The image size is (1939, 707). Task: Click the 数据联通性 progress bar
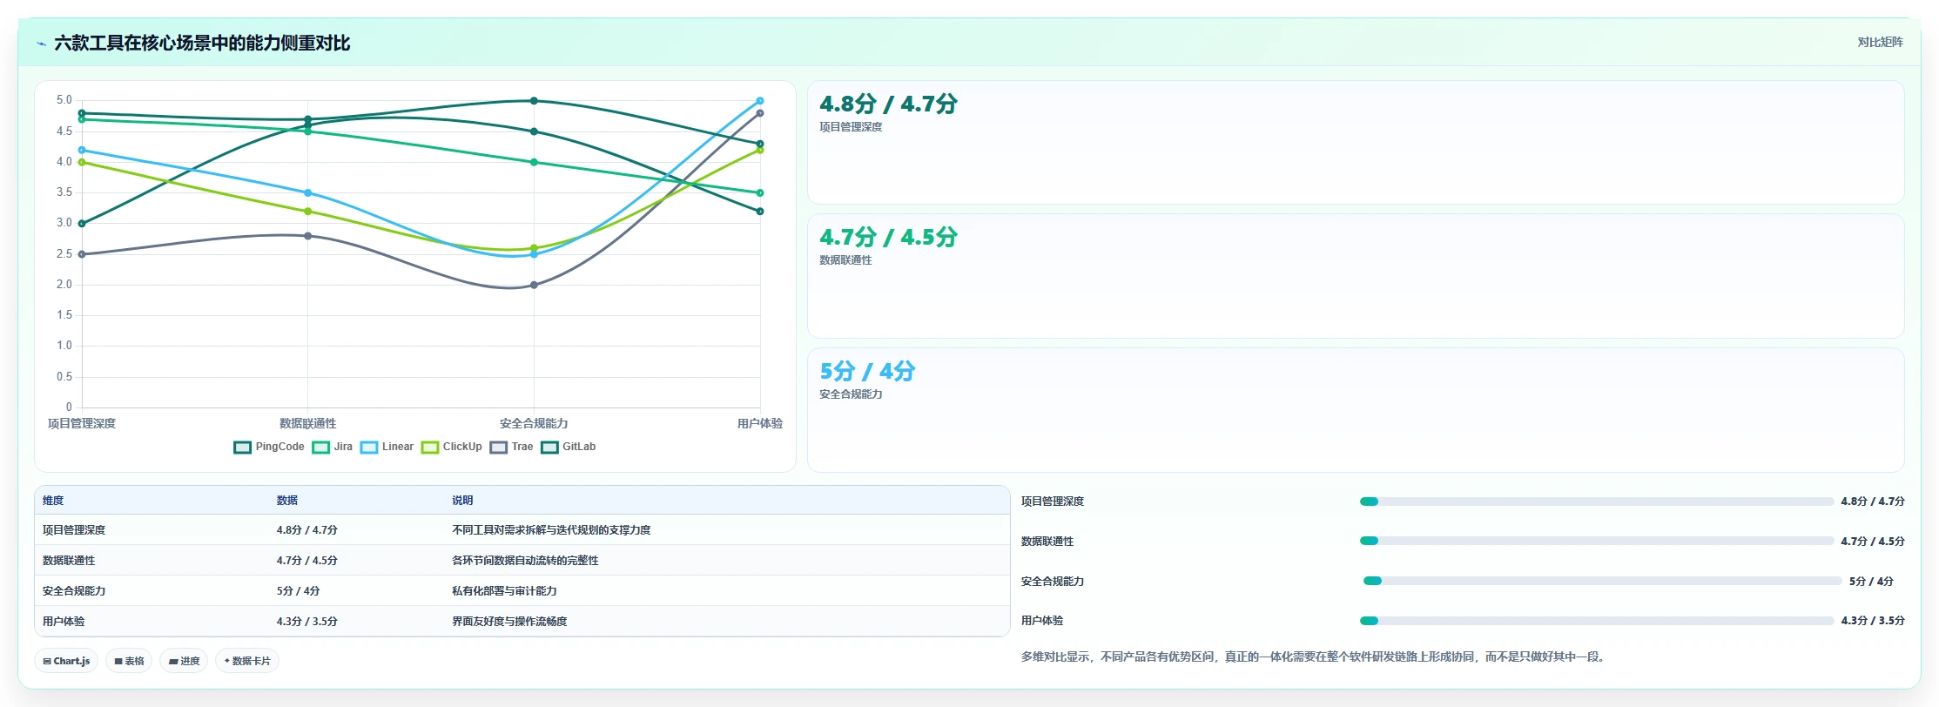coord(1597,541)
